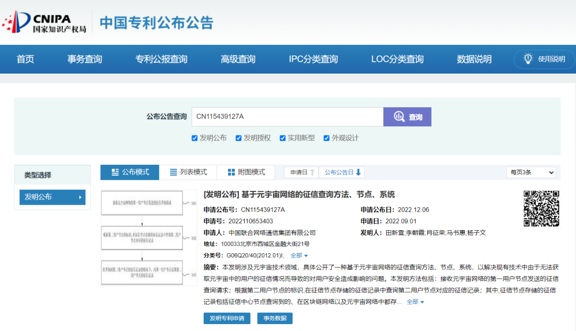Click the 事务数据 button
Viewport: 576px width, 331px height.
(x=275, y=318)
